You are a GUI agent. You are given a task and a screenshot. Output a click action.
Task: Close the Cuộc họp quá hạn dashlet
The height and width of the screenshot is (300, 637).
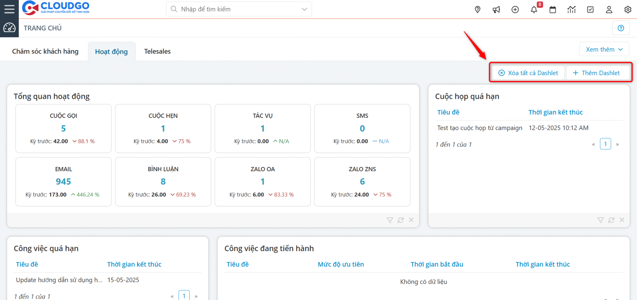[x=622, y=220]
